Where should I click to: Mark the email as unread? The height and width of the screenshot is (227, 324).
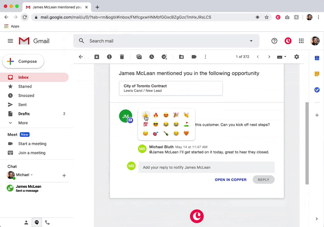(139, 57)
